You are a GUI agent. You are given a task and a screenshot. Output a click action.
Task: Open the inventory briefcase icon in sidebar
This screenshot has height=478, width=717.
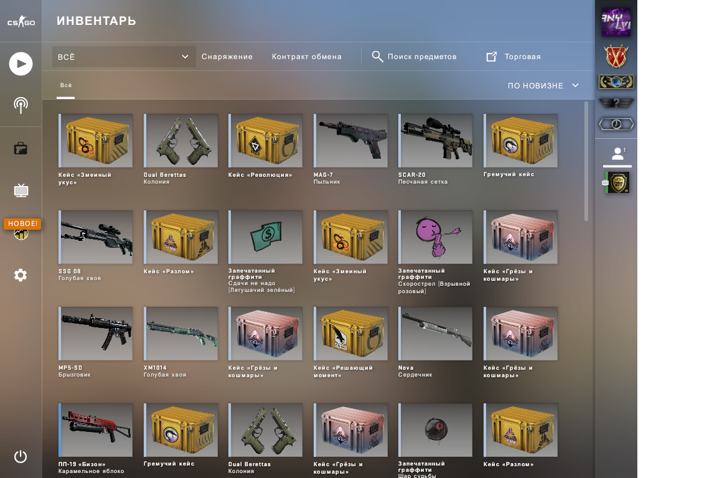pyautogui.click(x=21, y=148)
